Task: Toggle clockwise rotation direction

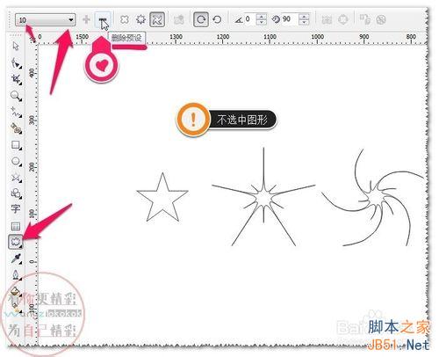Action: tap(201, 19)
